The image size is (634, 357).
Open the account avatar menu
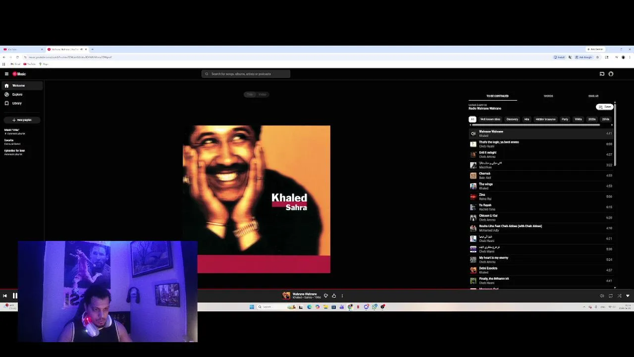[611, 74]
